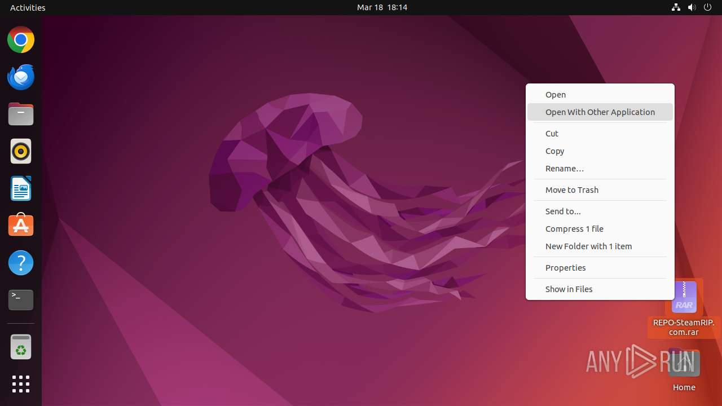Select the Home folder desktop icon
The height and width of the screenshot is (406, 722).
point(684,364)
